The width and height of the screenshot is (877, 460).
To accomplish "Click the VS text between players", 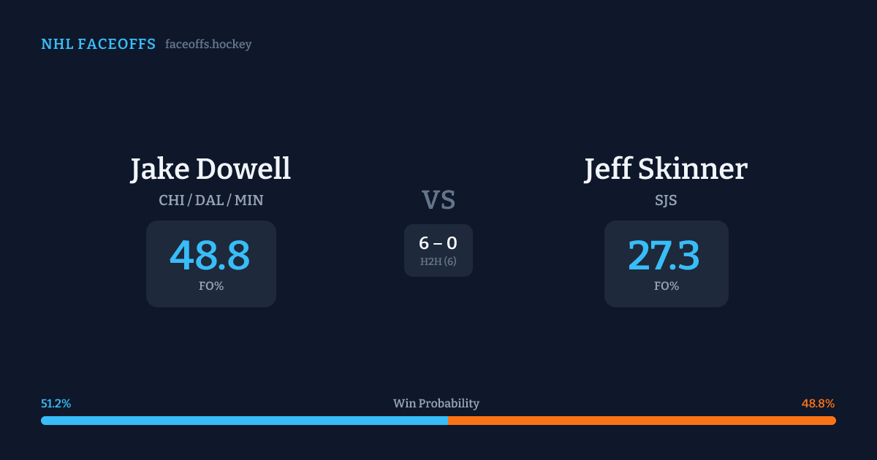I will point(438,200).
